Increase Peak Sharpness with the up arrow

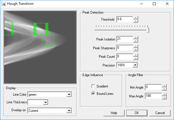136,46
